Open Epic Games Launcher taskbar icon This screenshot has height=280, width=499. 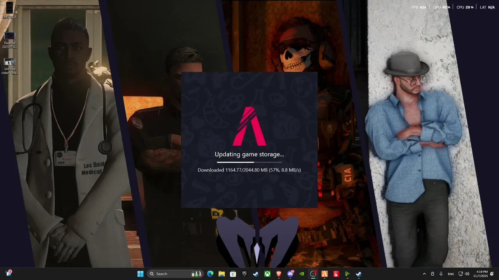(244, 274)
